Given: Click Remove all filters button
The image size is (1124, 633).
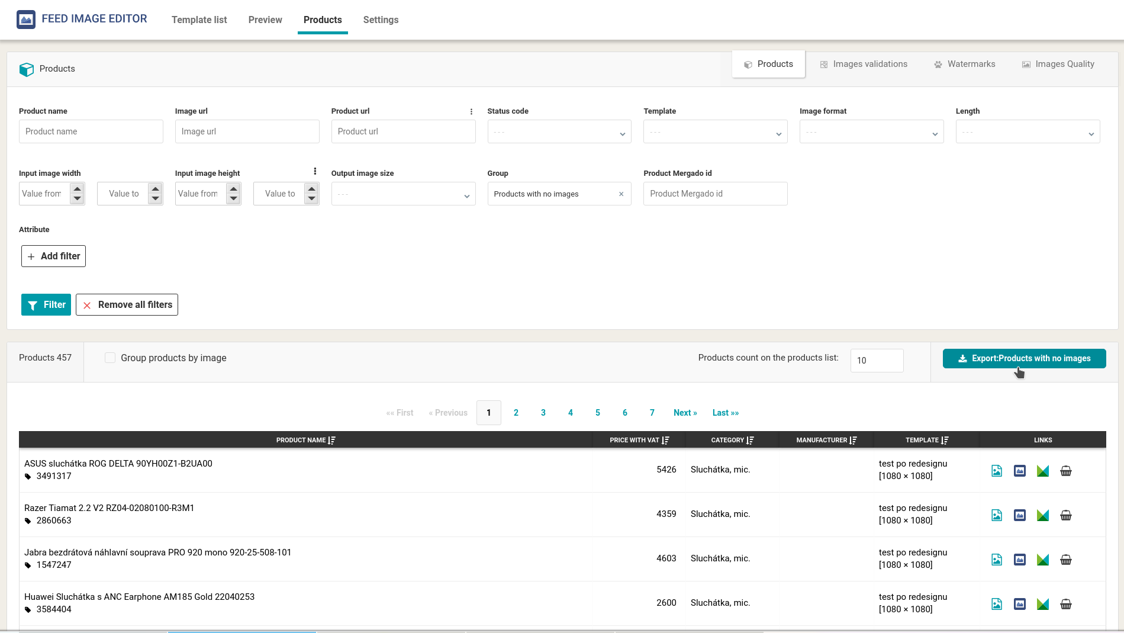Looking at the screenshot, I should coord(127,304).
